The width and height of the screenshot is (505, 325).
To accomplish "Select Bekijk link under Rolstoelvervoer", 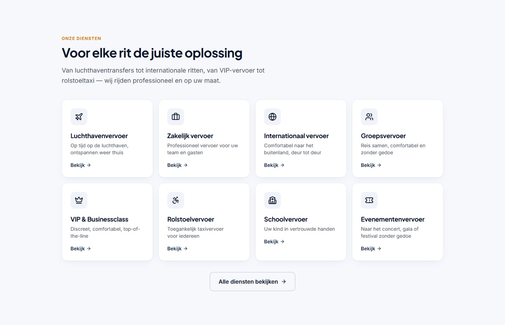I will (177, 249).
